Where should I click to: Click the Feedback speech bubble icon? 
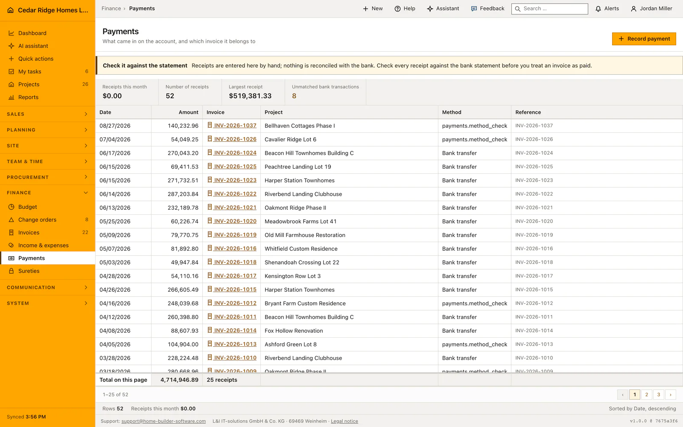[474, 9]
